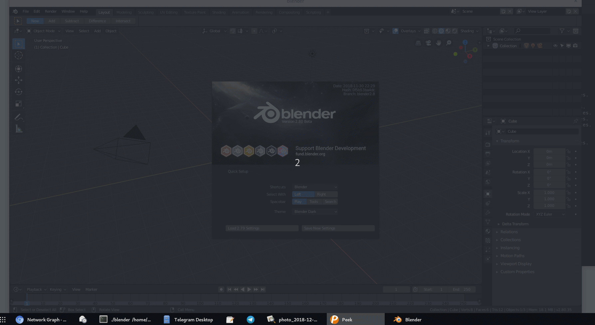The image size is (595, 325).
Task: Click Save New Settings button
Action: [x=338, y=228]
